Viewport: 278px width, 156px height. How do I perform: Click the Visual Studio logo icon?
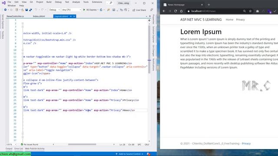point(3,3)
